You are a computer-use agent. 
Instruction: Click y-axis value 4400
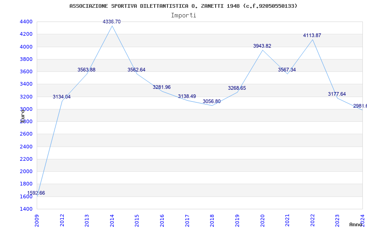[26, 22]
